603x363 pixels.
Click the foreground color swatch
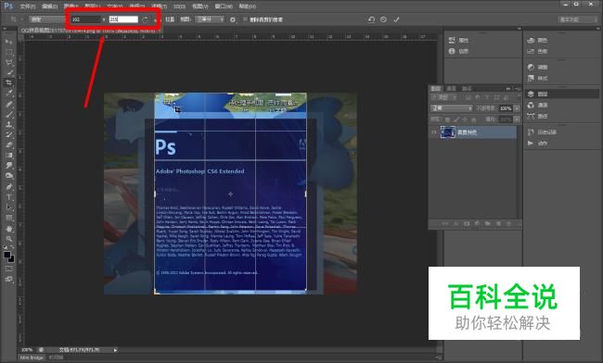pos(6,255)
